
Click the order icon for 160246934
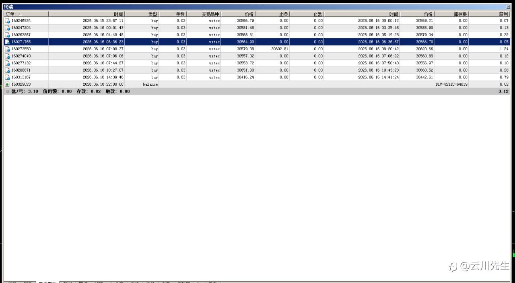pyautogui.click(x=7, y=21)
